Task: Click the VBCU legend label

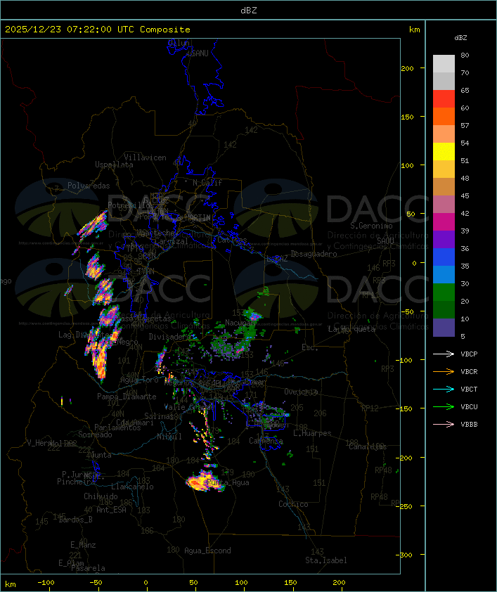Action: pyautogui.click(x=469, y=407)
